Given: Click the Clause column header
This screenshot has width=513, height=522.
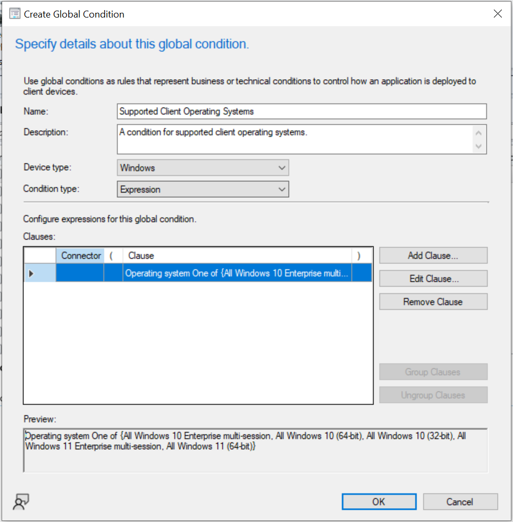Looking at the screenshot, I should point(237,256).
